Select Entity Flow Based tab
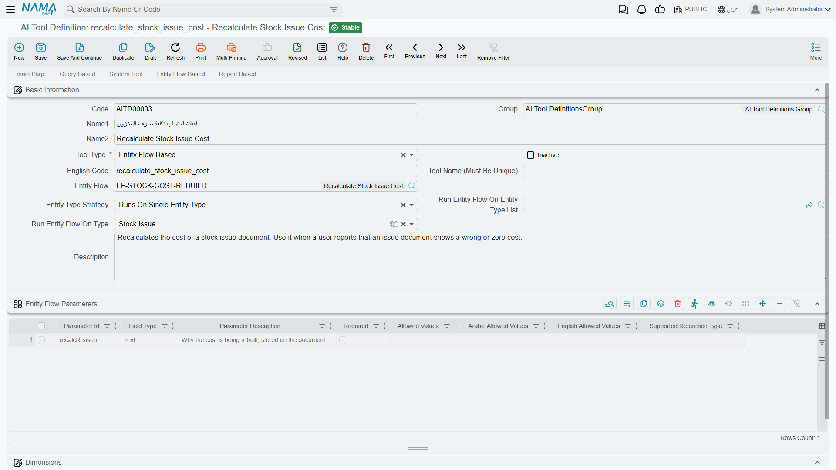 tap(180, 74)
